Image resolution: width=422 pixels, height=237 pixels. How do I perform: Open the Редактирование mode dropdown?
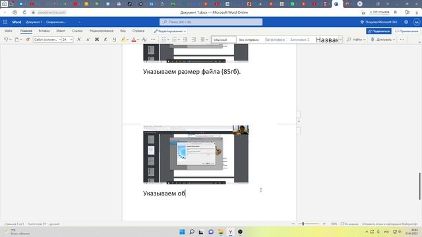click(x=170, y=31)
